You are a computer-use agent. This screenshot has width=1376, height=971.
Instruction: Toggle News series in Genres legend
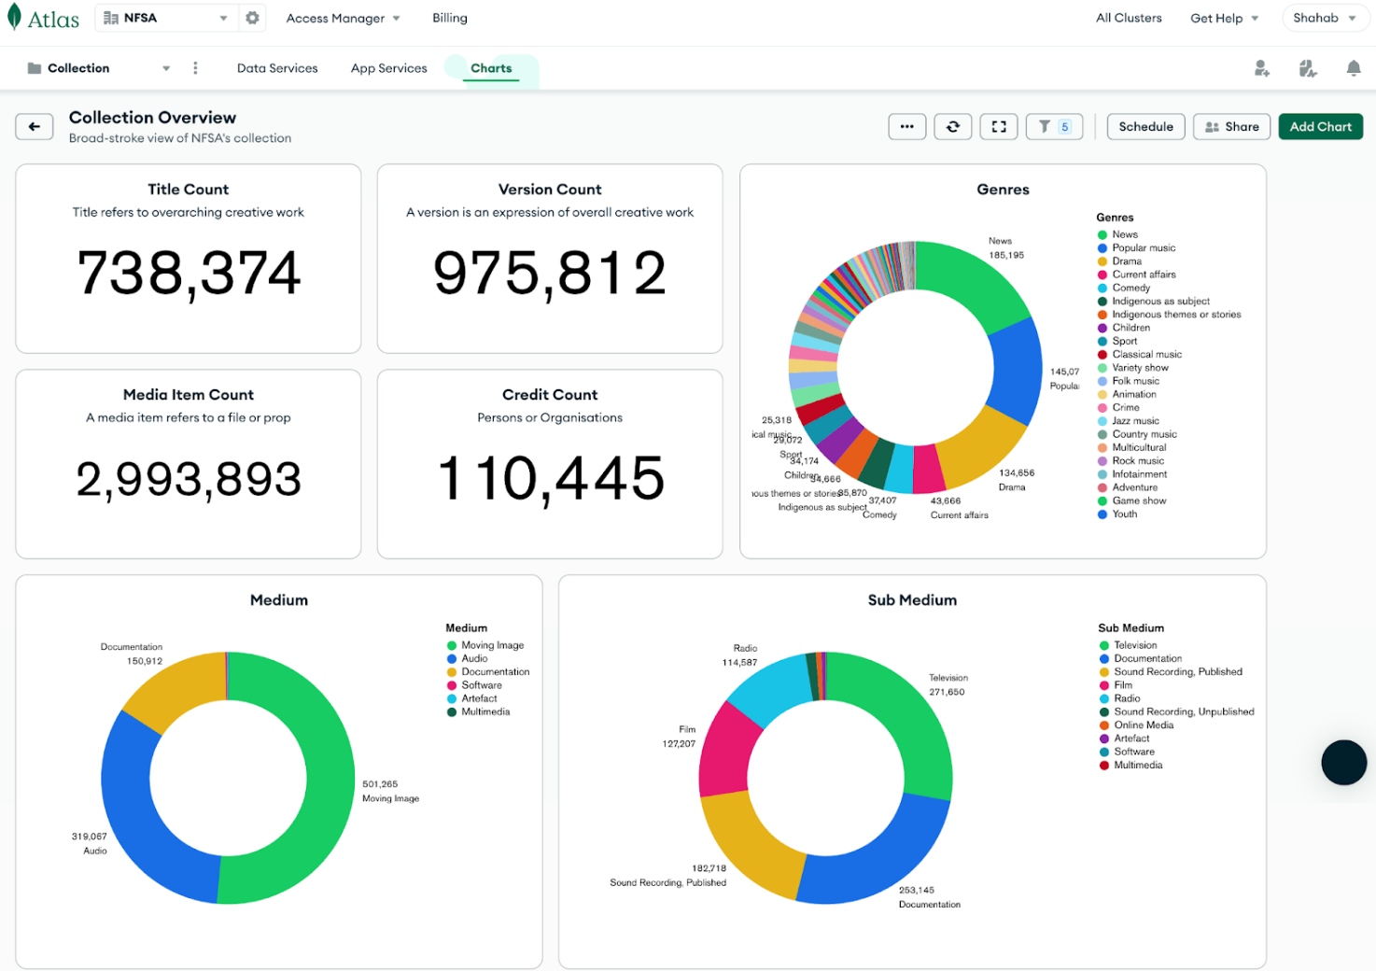pyautogui.click(x=1124, y=234)
